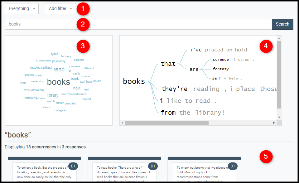Select the "they're reading" word tree branch

click(193, 89)
